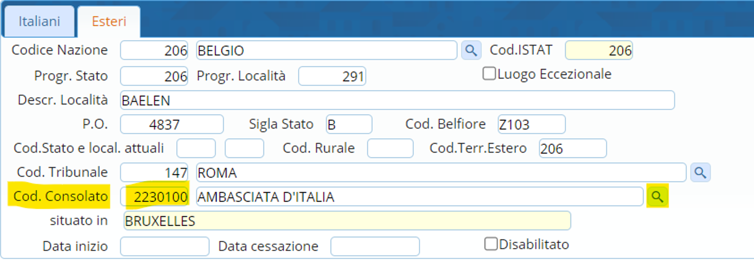This screenshot has height=262, width=754.
Task: Click the empty Cod. Rurale field
Action: point(390,149)
